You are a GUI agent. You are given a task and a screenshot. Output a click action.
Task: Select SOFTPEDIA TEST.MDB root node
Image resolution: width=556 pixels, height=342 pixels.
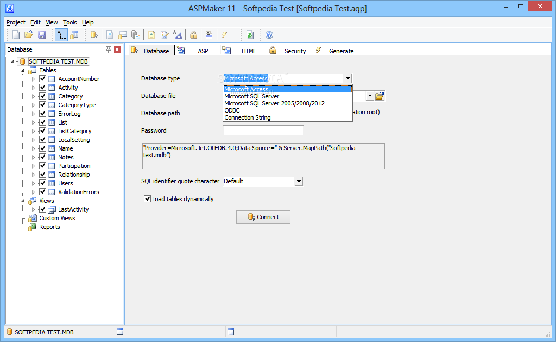click(58, 61)
